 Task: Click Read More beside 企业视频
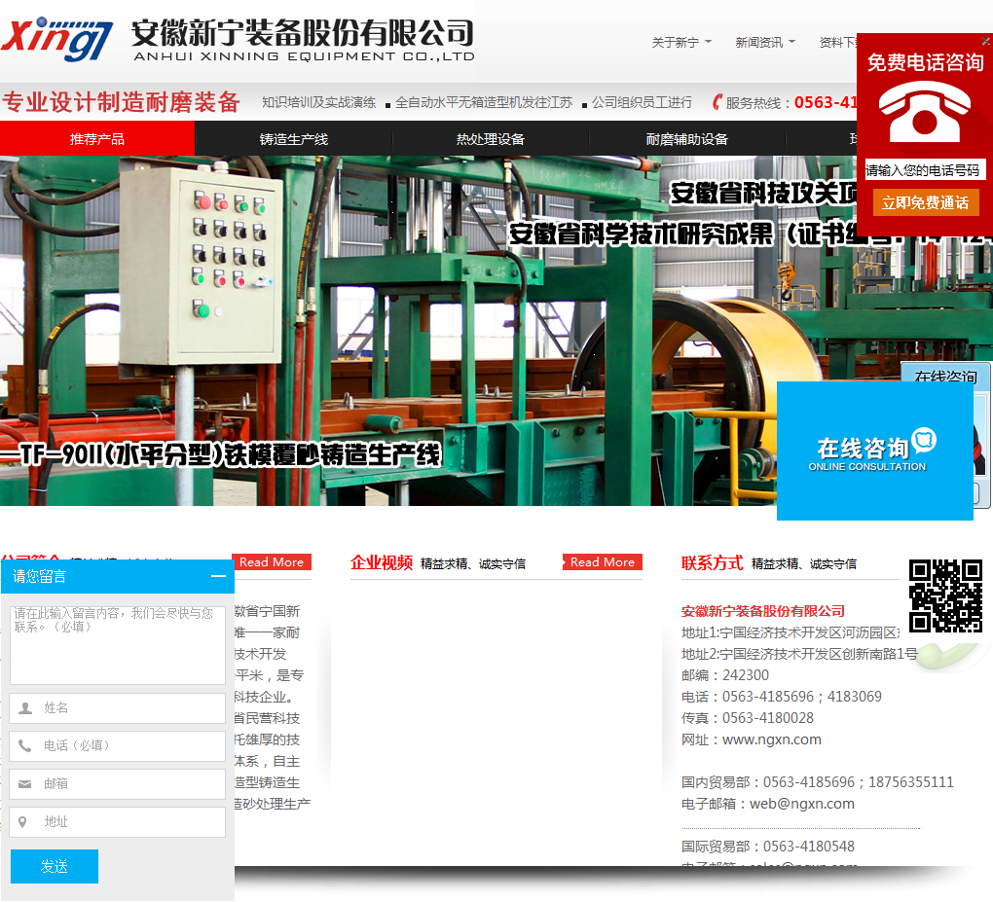coord(603,562)
